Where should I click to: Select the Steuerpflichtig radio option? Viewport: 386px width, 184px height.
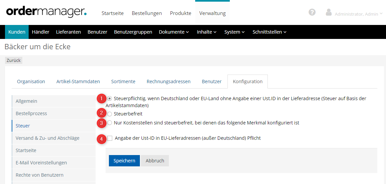(x=110, y=98)
